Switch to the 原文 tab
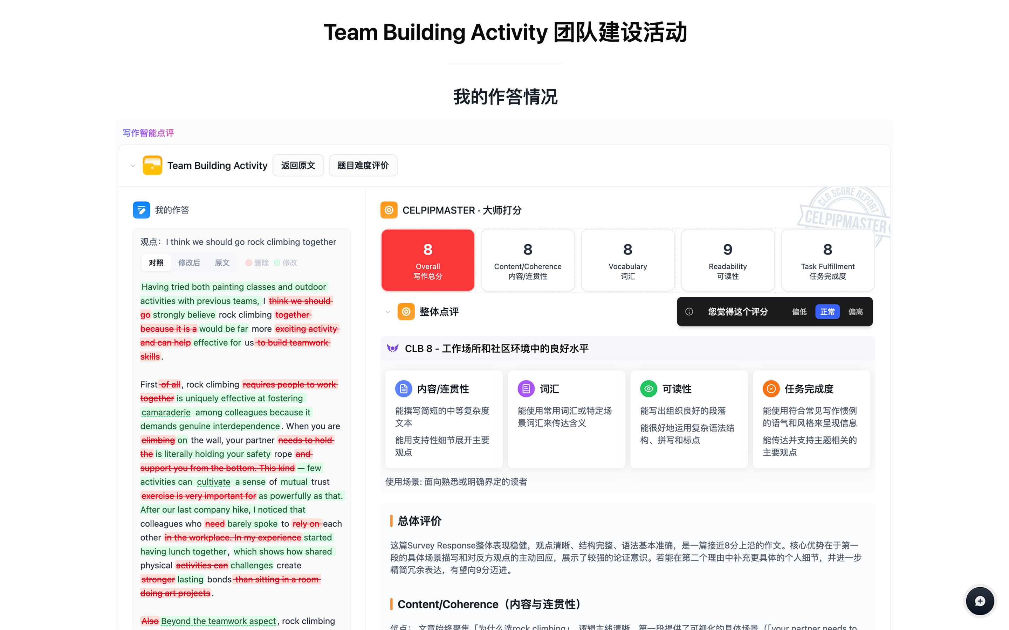The image size is (1009, 630). click(x=222, y=262)
